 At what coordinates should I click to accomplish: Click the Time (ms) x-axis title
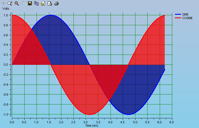click(x=92, y=126)
